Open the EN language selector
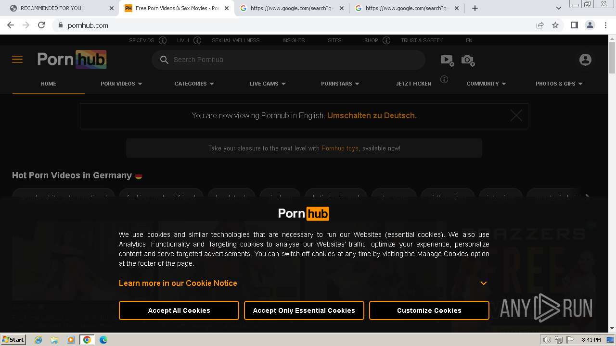This screenshot has width=616, height=346. tap(469, 40)
